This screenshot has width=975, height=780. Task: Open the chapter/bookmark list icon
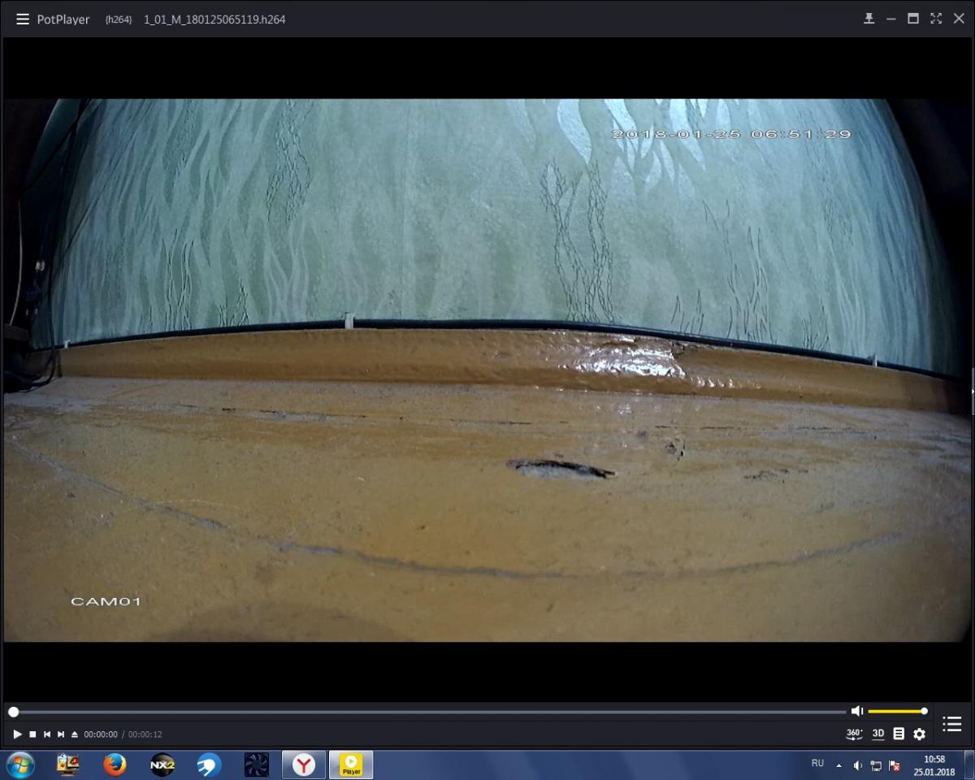(899, 734)
